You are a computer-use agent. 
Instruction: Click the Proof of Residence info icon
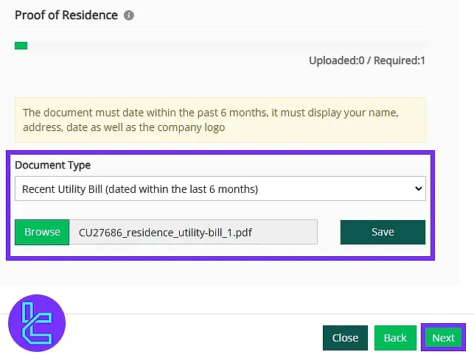[129, 15]
